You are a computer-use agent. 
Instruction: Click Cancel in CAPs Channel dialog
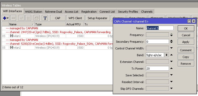(x=186, y=35)
